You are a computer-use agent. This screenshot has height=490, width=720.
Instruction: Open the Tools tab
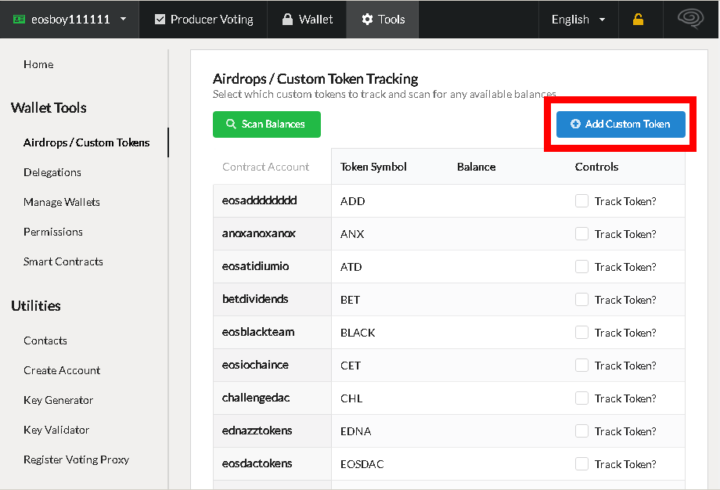point(383,20)
